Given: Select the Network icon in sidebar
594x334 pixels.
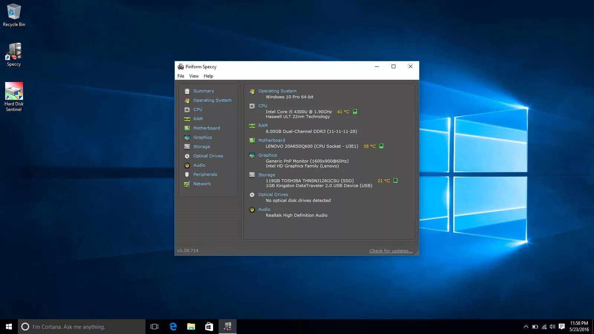Looking at the screenshot, I should tap(187, 184).
